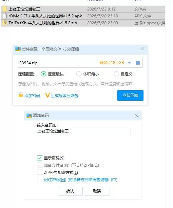Click the folder browse icon beside 23934.zip
Image resolution: width=173 pixels, height=208 pixels.
coord(138,62)
